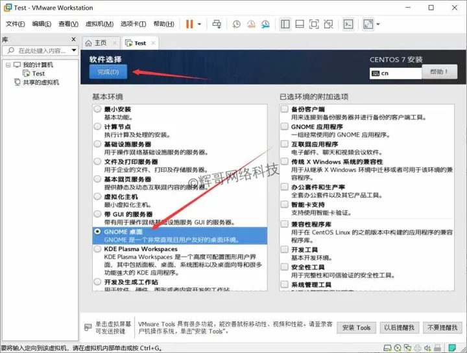
Task: Select the 基本网页服务器 radio option
Action: pos(97,179)
